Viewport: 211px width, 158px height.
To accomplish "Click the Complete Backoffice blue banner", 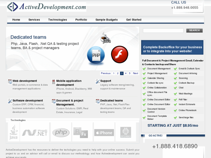I will pos(172,47).
